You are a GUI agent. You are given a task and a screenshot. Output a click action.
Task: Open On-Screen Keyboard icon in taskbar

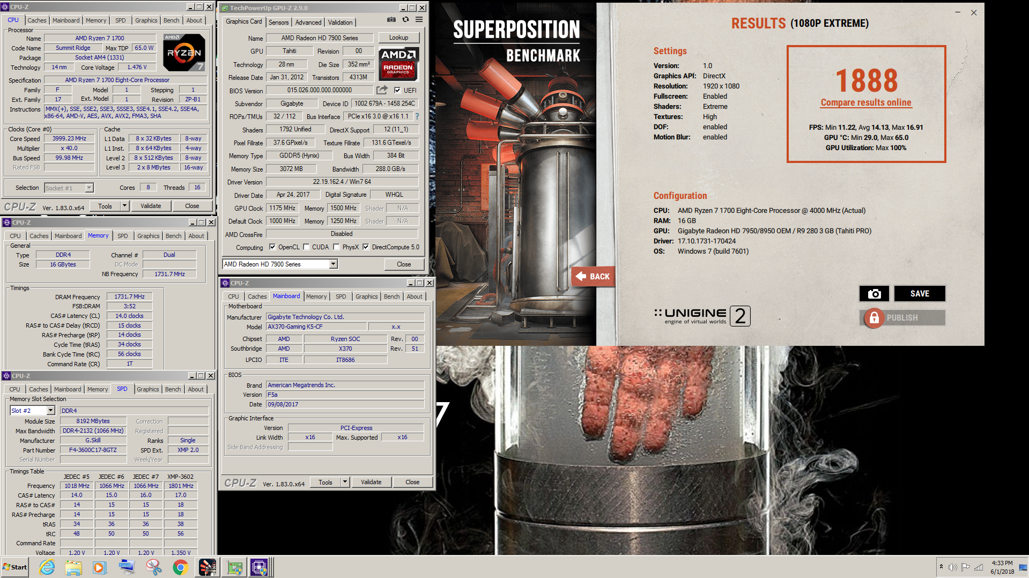coord(127,567)
